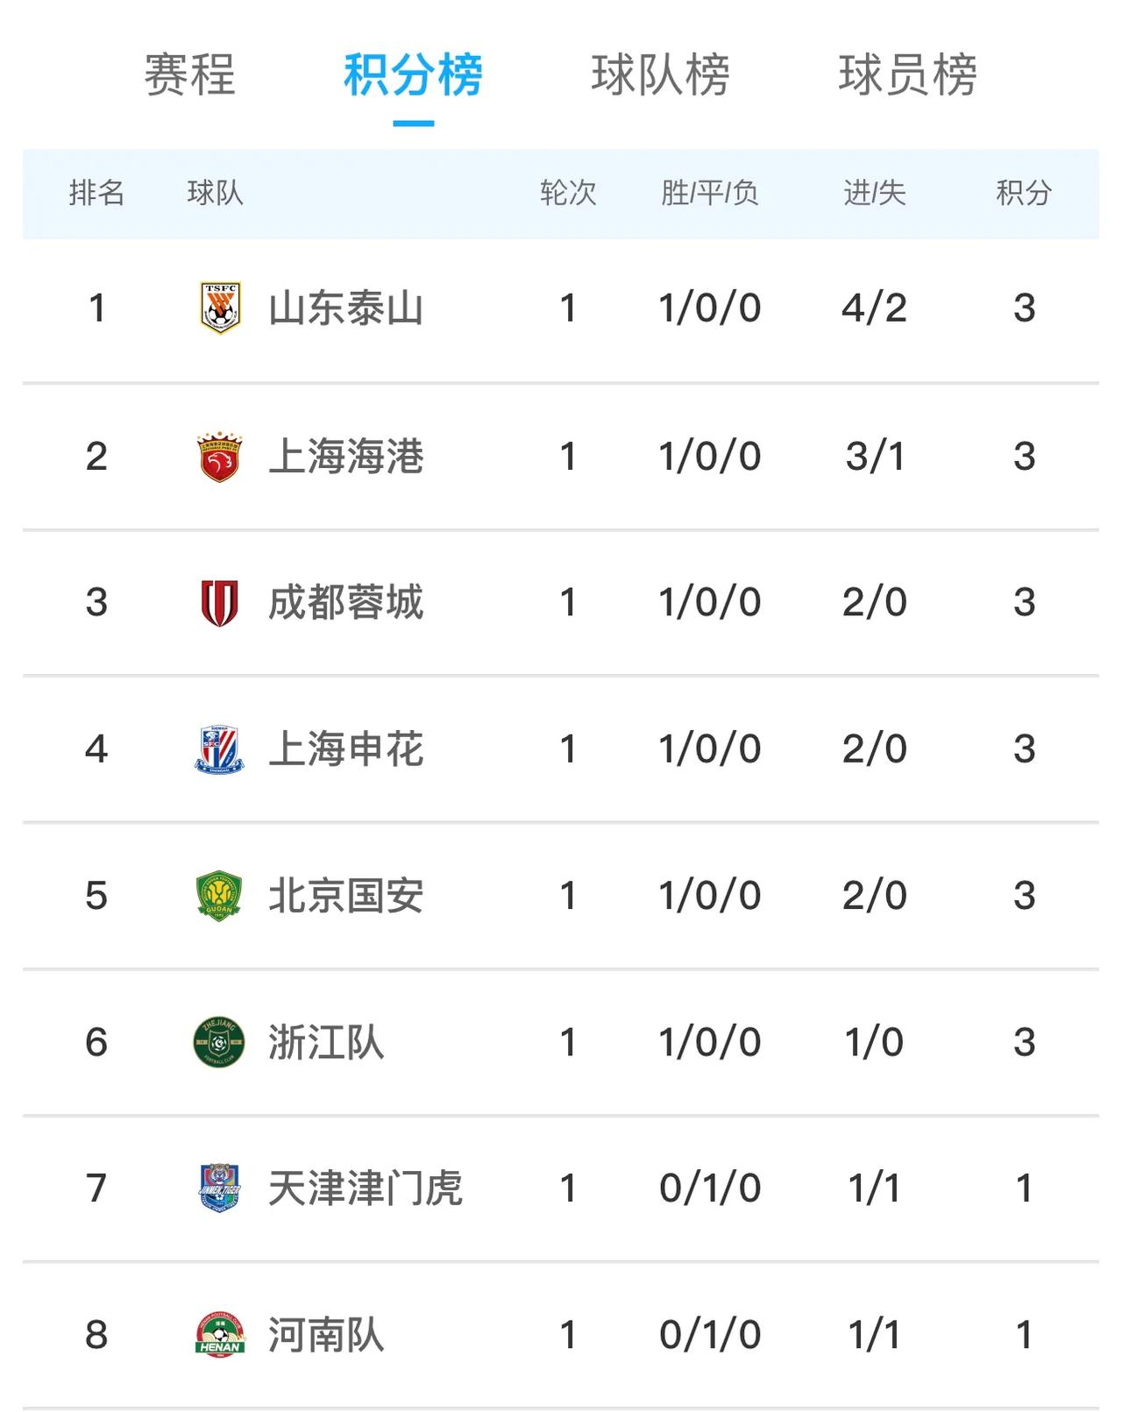Click the 积分 column header
This screenshot has width=1122, height=1412.
pyautogui.click(x=1024, y=193)
